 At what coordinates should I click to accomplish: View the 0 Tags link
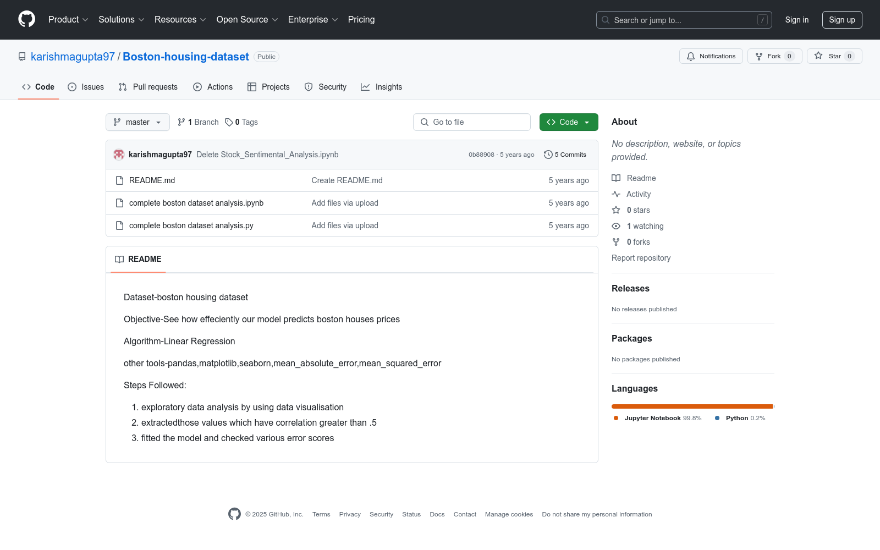241,122
